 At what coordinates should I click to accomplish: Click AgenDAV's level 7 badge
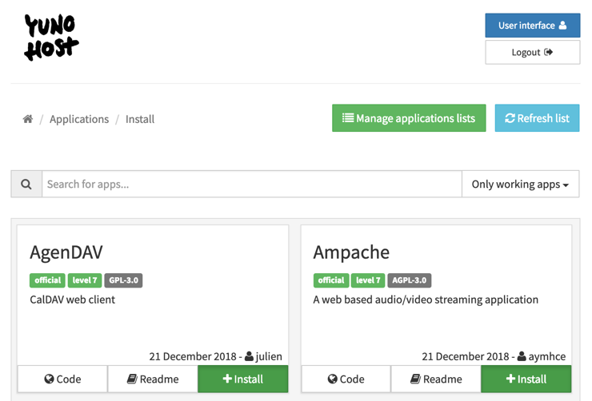coord(85,280)
